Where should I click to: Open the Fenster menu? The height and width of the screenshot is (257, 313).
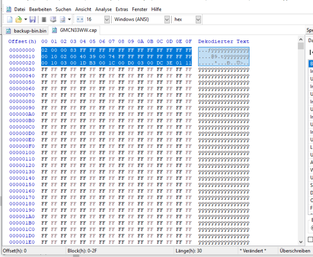tap(140, 9)
